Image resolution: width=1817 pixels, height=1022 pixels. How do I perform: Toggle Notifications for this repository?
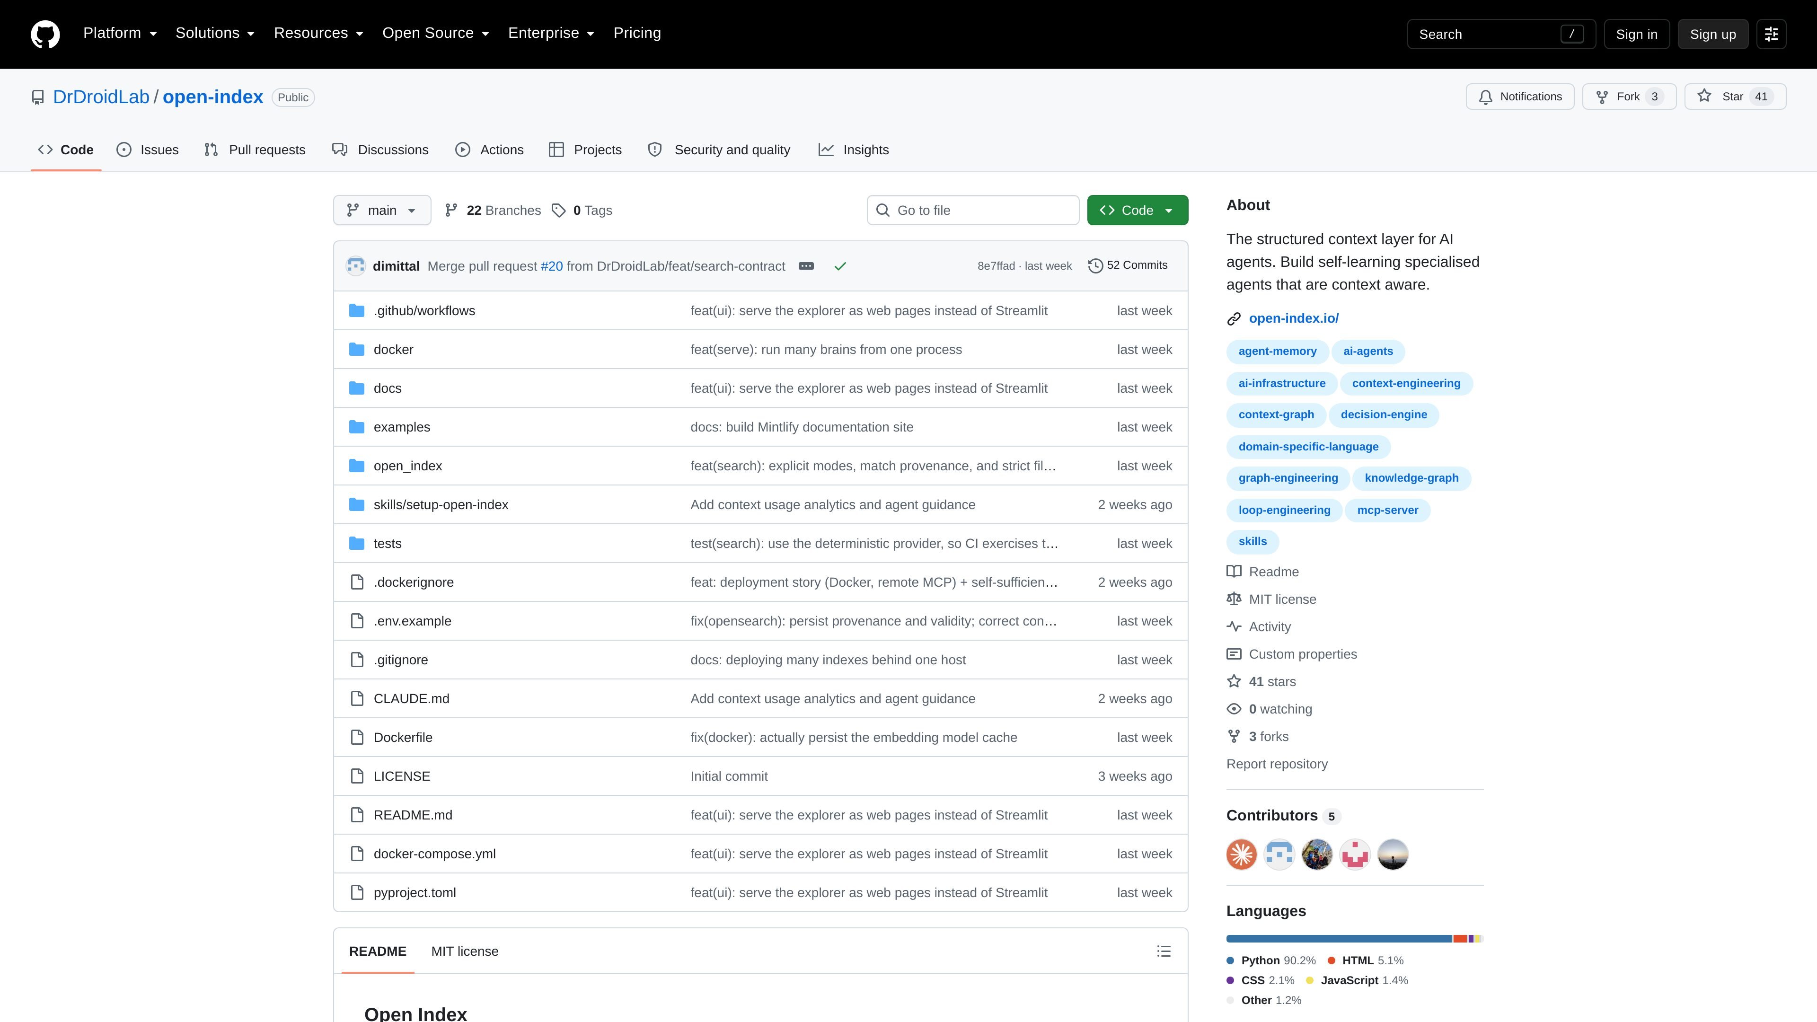point(1520,97)
